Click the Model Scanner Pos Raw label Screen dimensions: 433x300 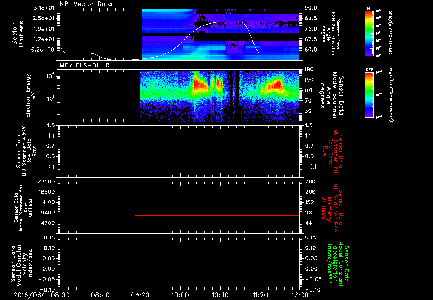23,208
